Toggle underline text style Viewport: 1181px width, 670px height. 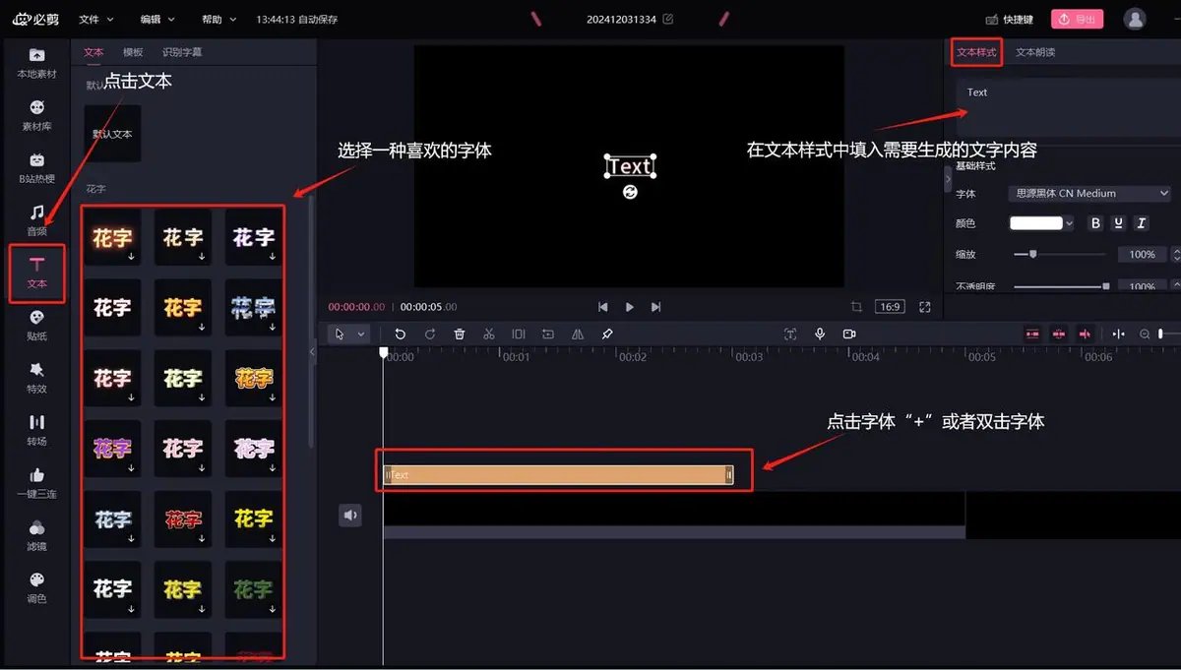point(1119,223)
